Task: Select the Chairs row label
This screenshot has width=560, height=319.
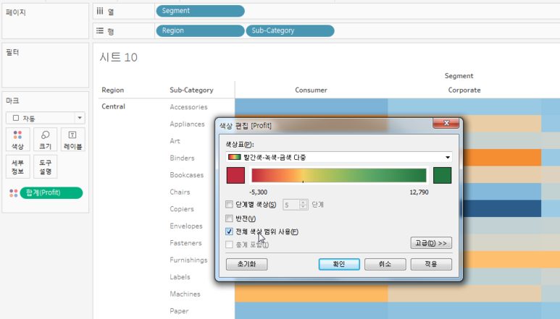Action: point(180,192)
